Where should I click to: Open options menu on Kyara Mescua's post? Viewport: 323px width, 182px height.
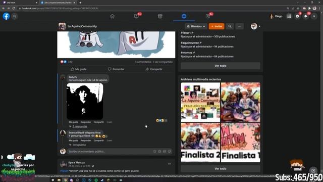[x=170, y=164]
